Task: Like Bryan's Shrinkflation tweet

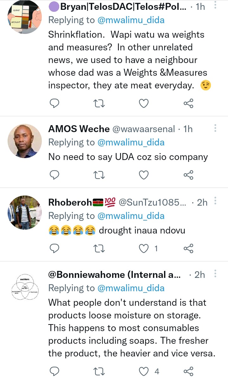Action: coord(144,103)
